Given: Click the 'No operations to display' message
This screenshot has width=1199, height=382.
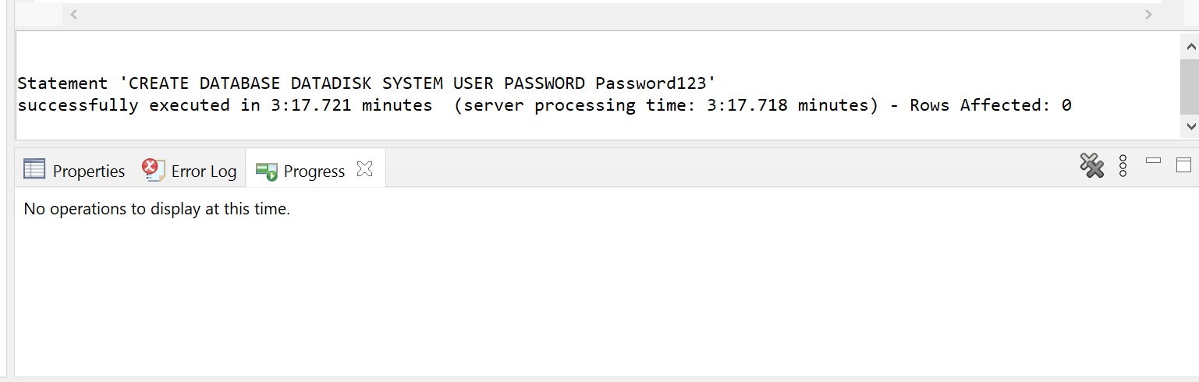Looking at the screenshot, I should [x=157, y=209].
